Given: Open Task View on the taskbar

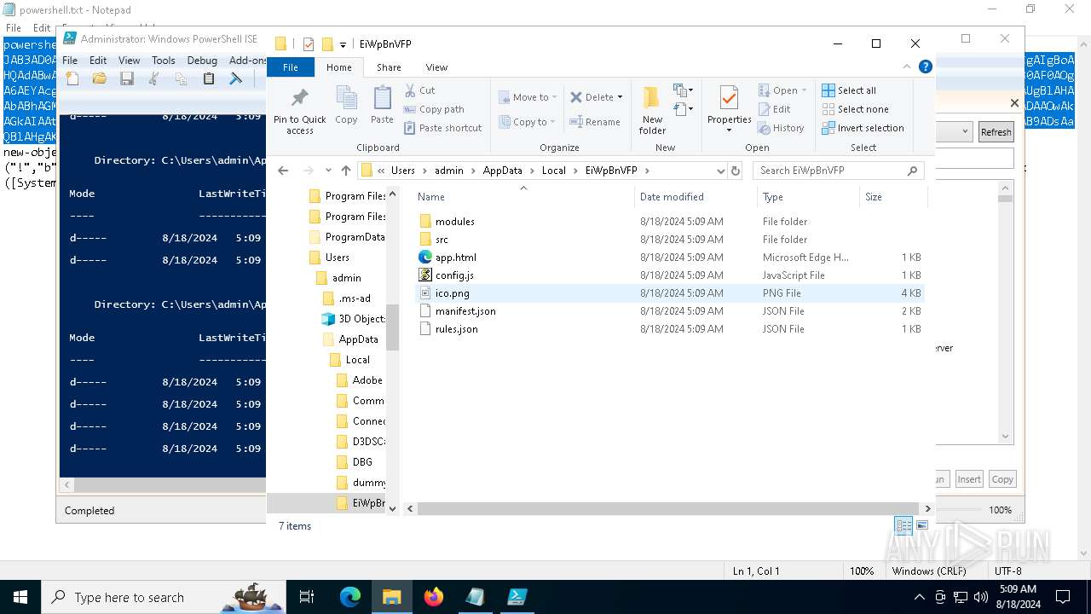Looking at the screenshot, I should click(x=308, y=597).
